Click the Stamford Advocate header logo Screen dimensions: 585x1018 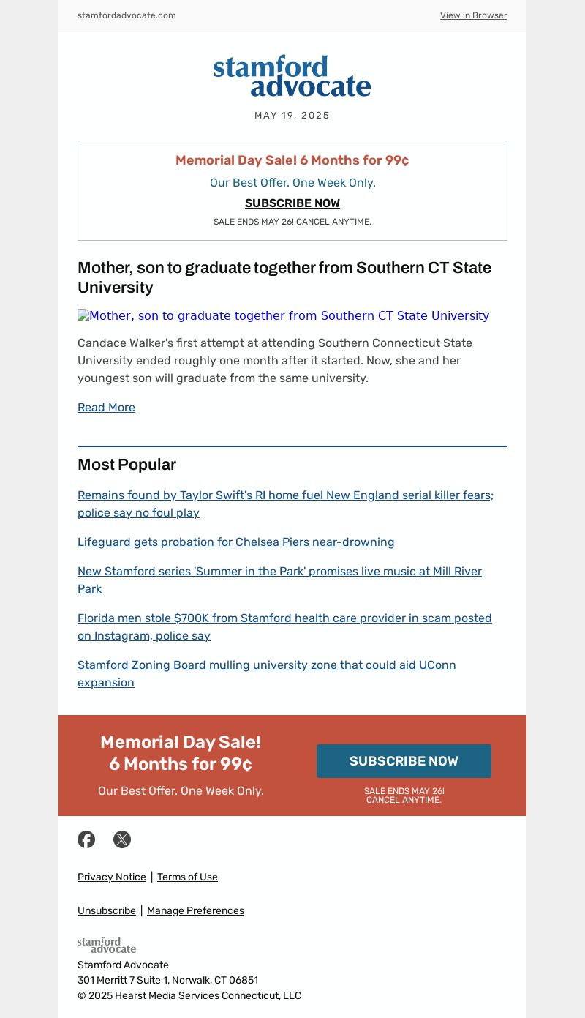click(x=292, y=75)
